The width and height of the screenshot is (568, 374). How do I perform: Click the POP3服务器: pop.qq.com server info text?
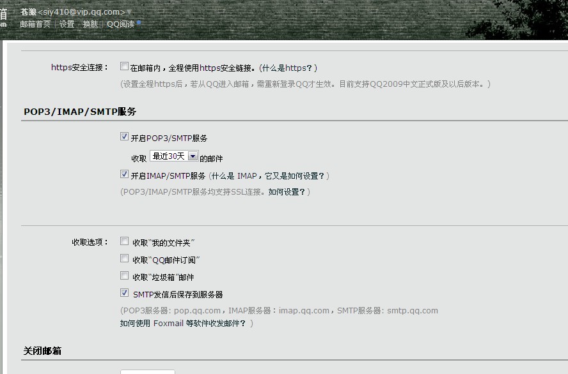171,311
